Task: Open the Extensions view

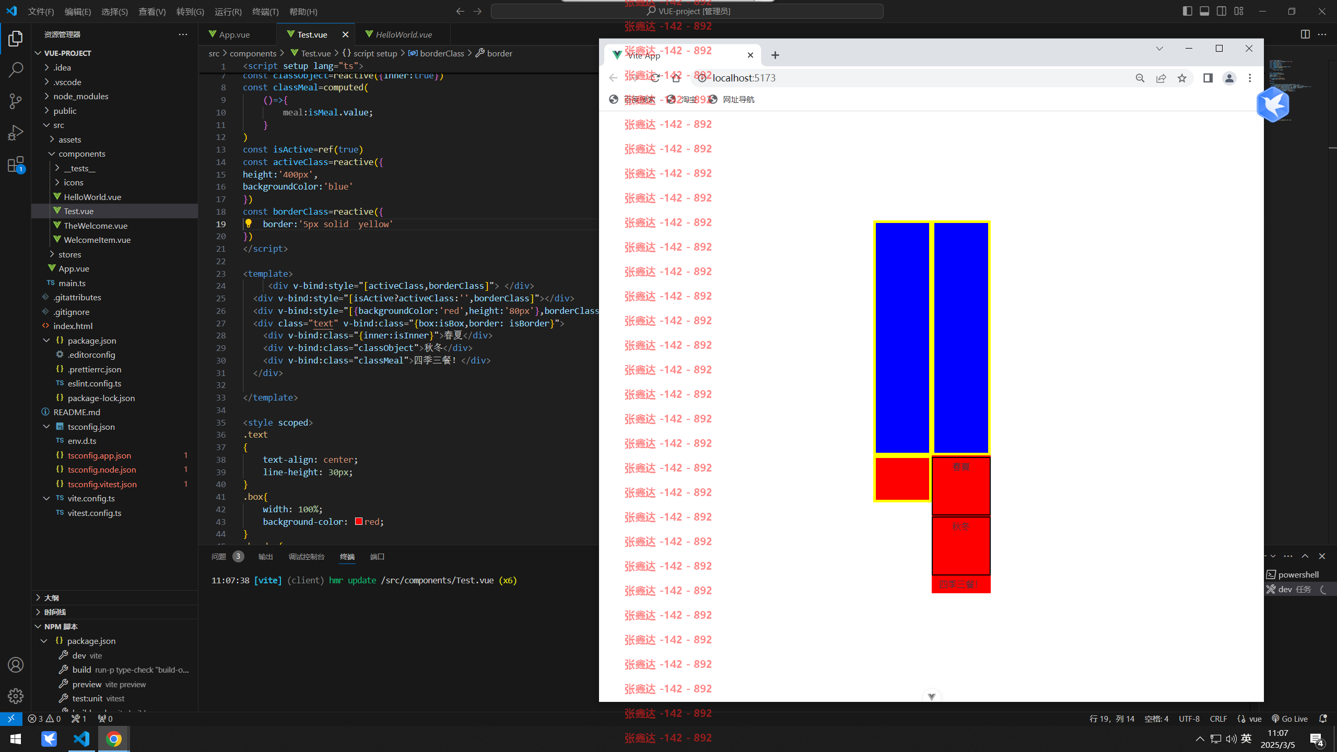Action: pyautogui.click(x=16, y=164)
